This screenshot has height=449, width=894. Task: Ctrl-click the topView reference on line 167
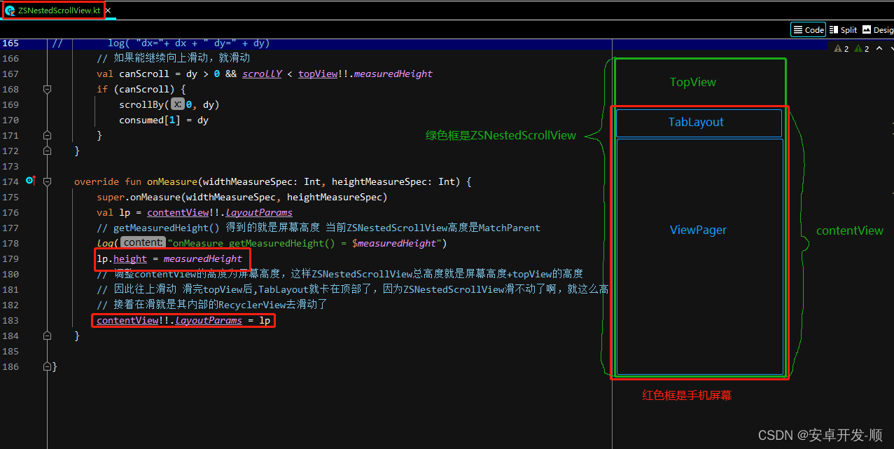[318, 74]
